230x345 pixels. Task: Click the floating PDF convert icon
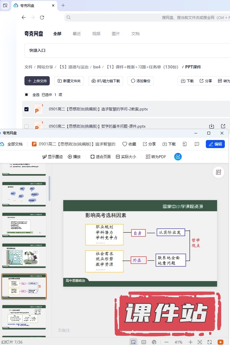click(218, 172)
